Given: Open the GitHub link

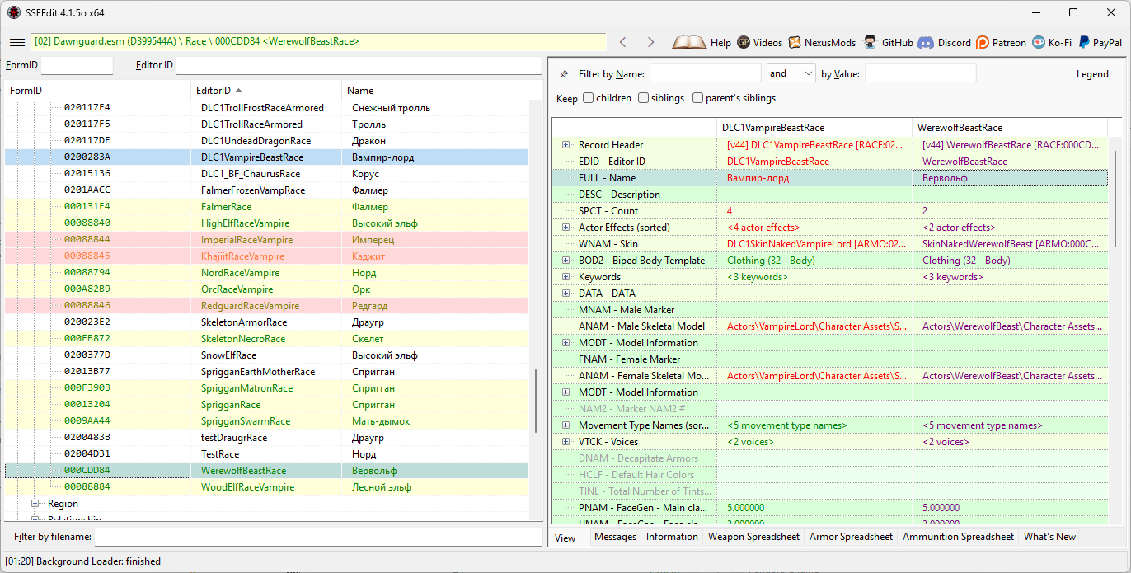Looking at the screenshot, I should pyautogui.click(x=888, y=42).
